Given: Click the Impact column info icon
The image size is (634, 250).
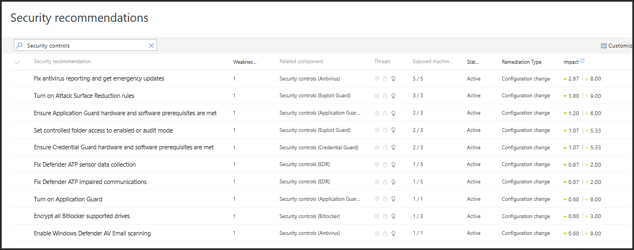Looking at the screenshot, I should (x=583, y=62).
